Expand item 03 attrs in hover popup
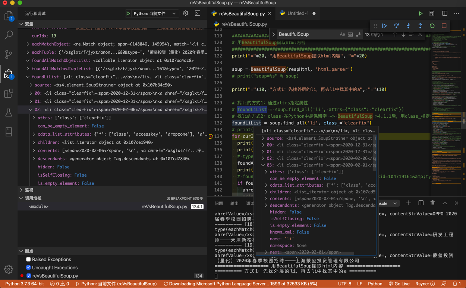Screen dimensions: 466x288 [266, 172]
